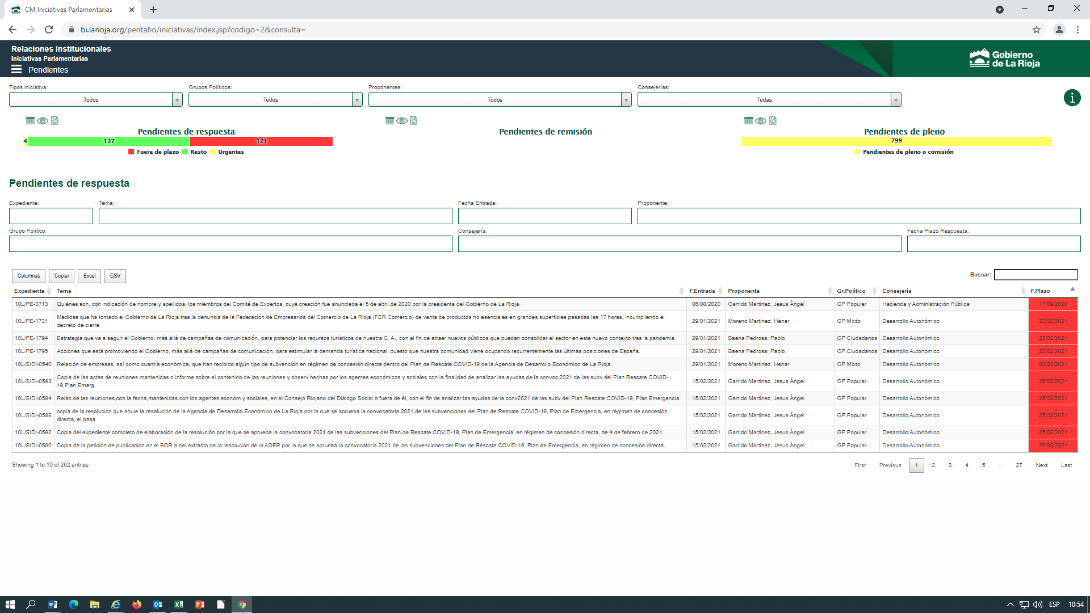1090x613 pixels.
Task: Go to results page 2
Action: tap(933, 465)
